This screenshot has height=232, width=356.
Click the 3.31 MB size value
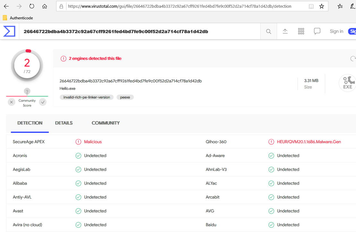tap(311, 80)
